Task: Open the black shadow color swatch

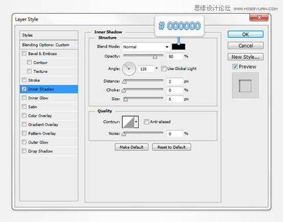Action: tap(178, 47)
